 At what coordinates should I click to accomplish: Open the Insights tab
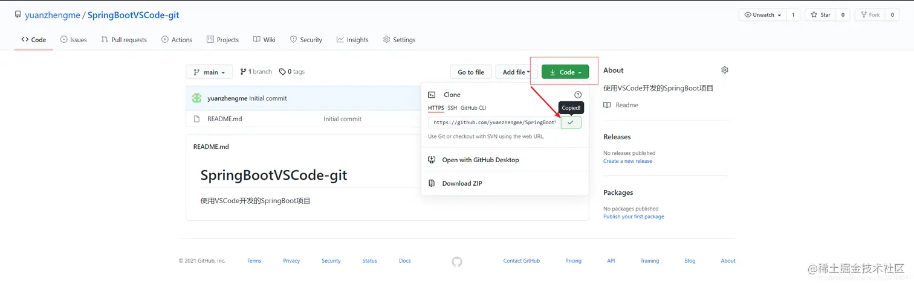(352, 40)
